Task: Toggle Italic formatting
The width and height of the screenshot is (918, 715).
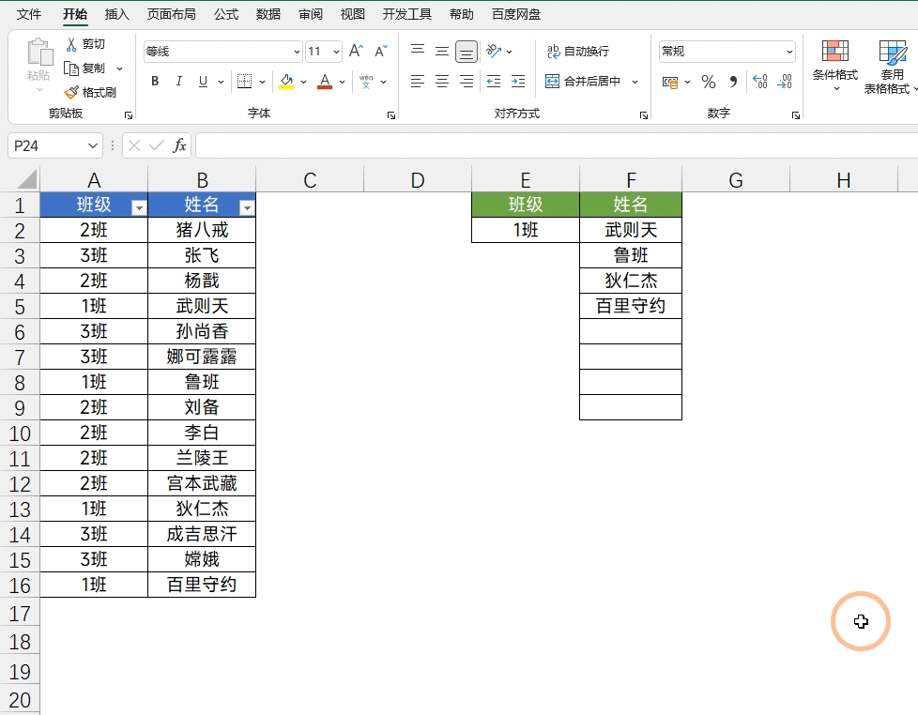Action: click(179, 82)
